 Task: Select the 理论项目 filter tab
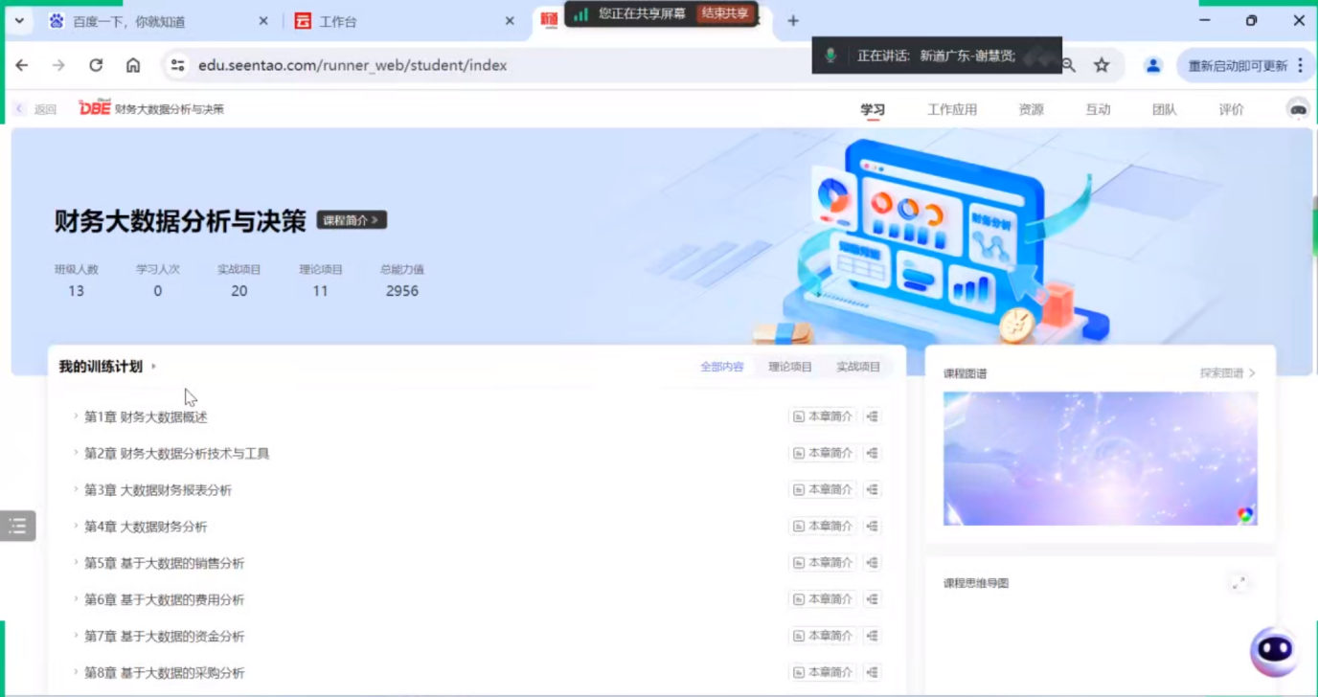pyautogui.click(x=788, y=366)
